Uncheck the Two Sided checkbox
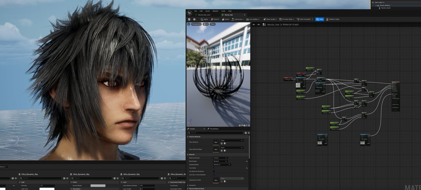This screenshot has height=190, width=421. coord(214,168)
